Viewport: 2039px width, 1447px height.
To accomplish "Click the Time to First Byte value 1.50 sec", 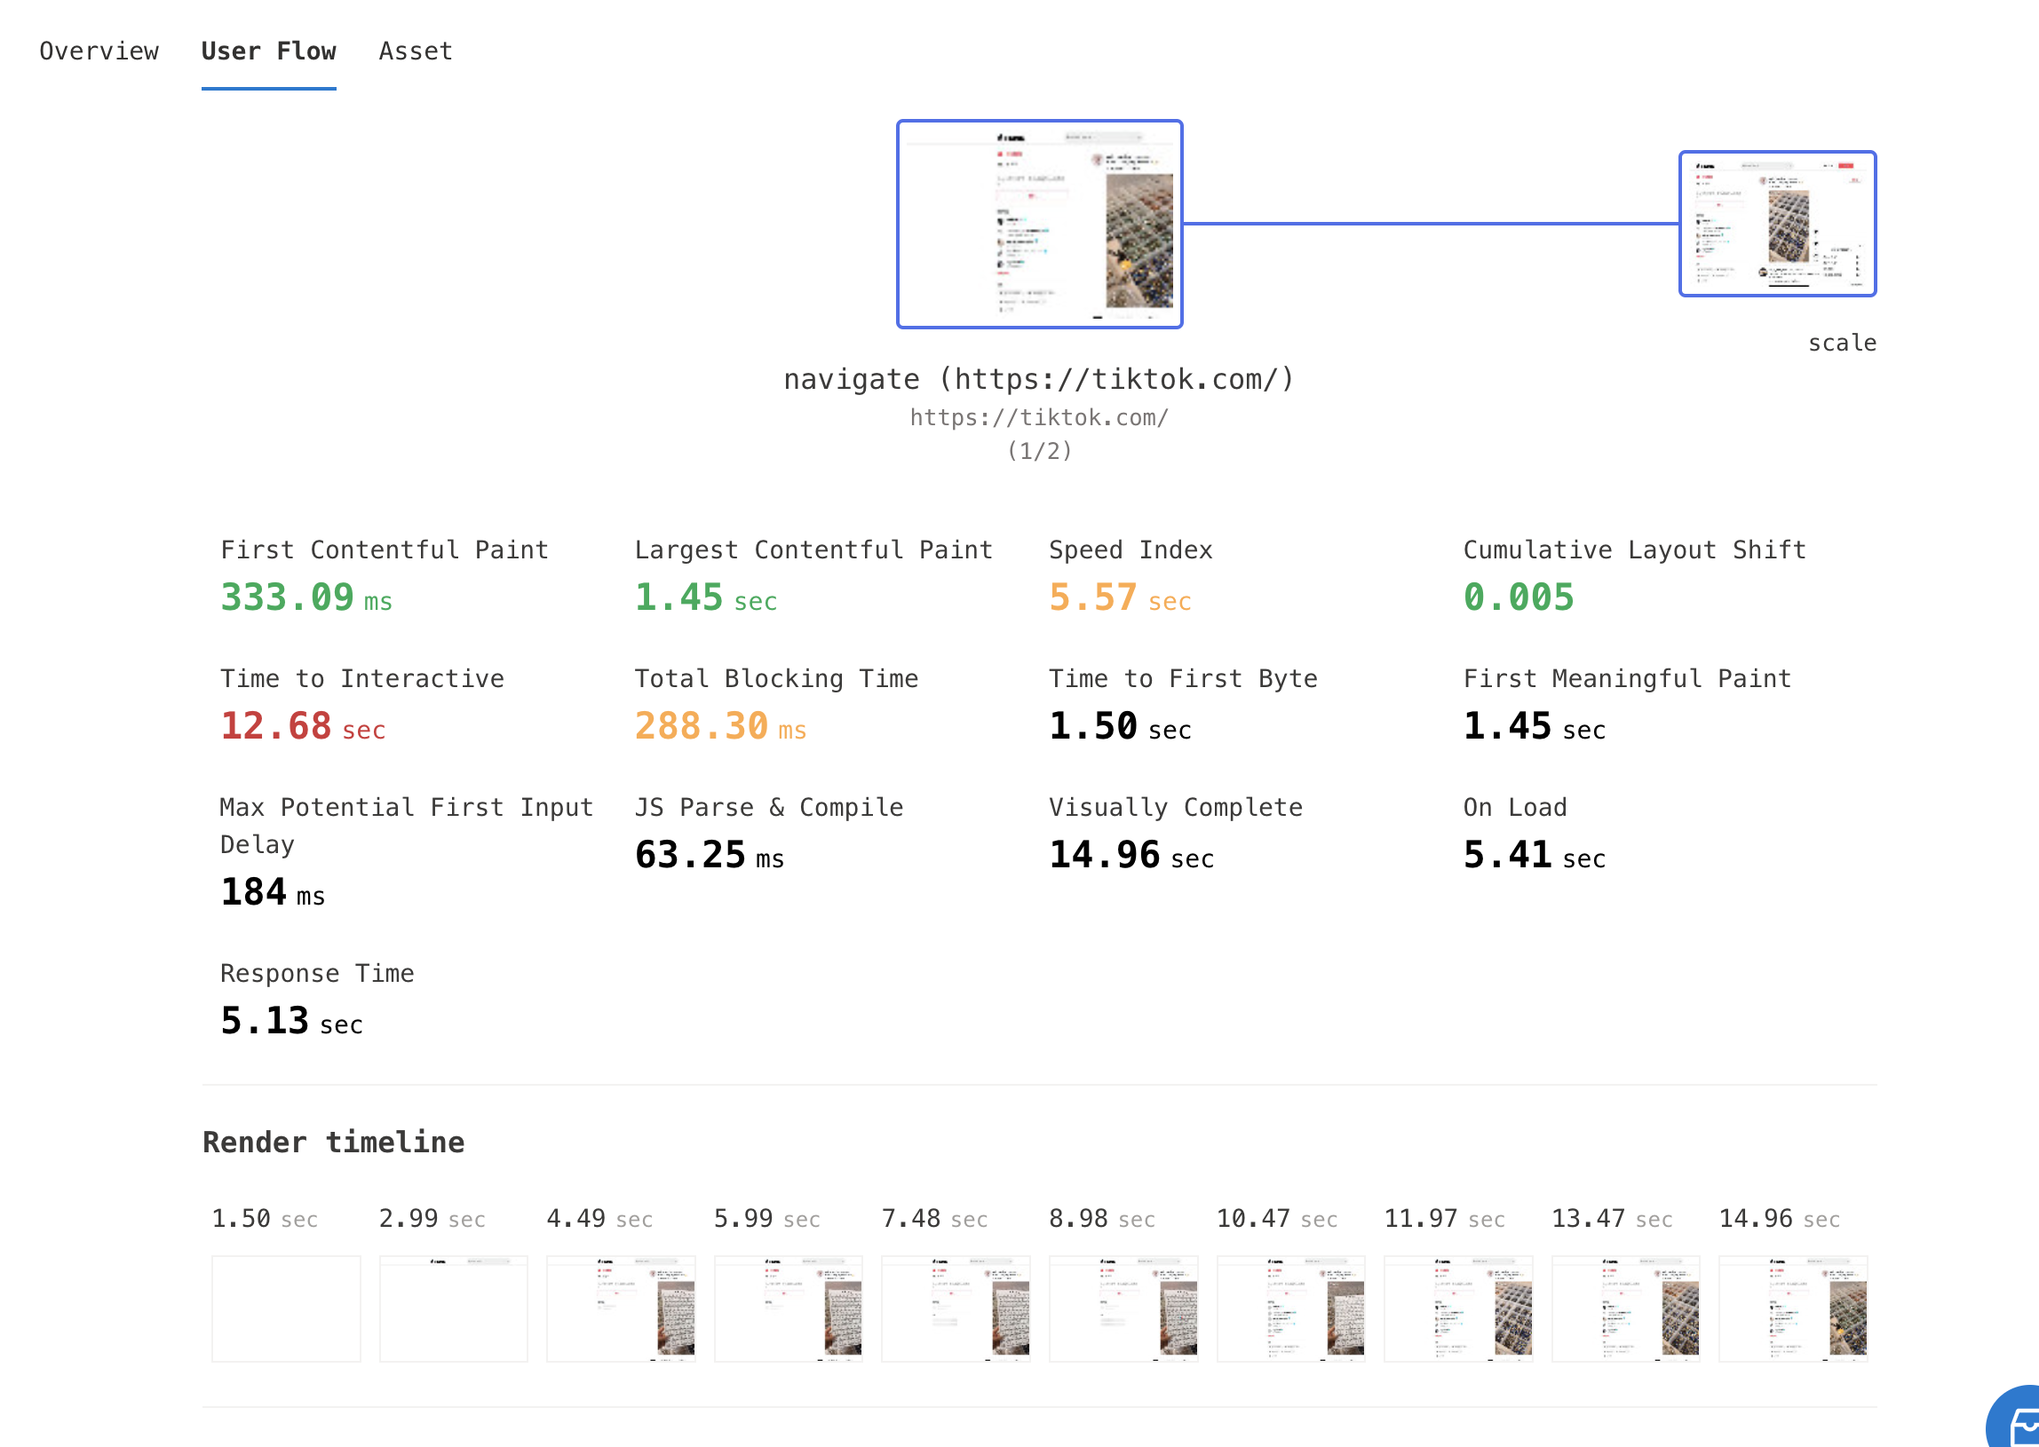I will 1119,726.
